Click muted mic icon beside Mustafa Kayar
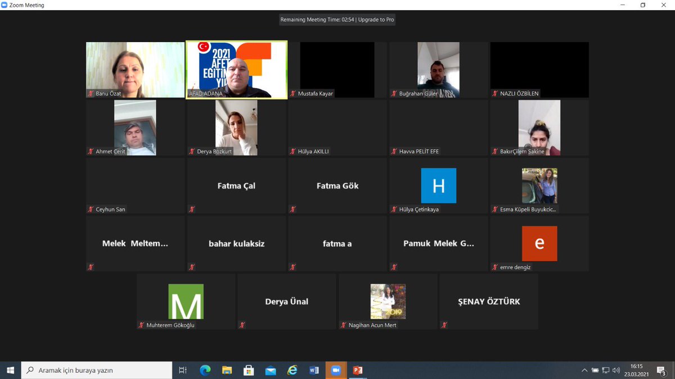The image size is (675, 379). (293, 94)
